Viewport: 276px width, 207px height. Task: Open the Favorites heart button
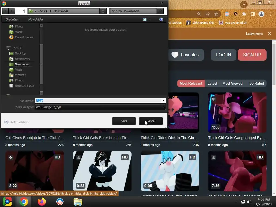click(x=185, y=55)
